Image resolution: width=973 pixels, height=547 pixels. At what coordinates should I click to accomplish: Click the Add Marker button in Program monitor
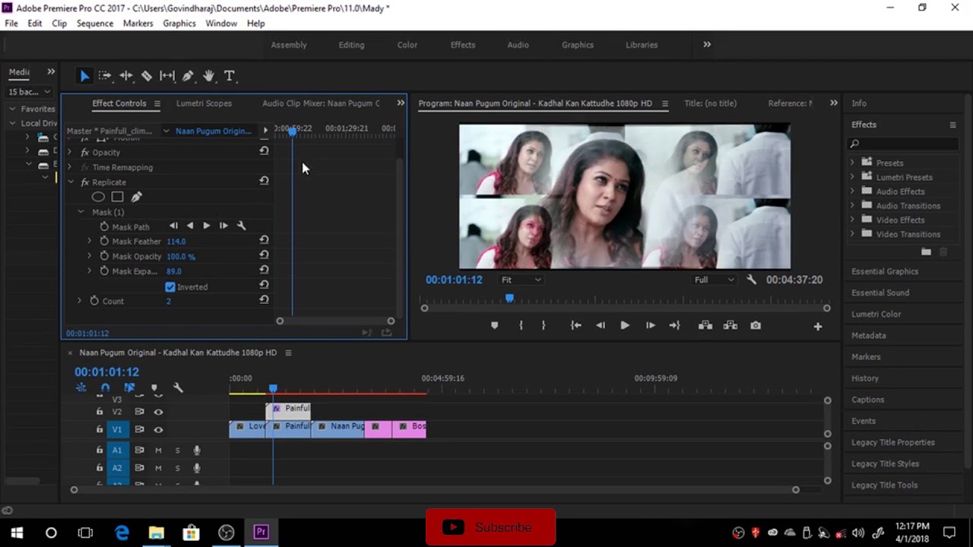tap(494, 325)
